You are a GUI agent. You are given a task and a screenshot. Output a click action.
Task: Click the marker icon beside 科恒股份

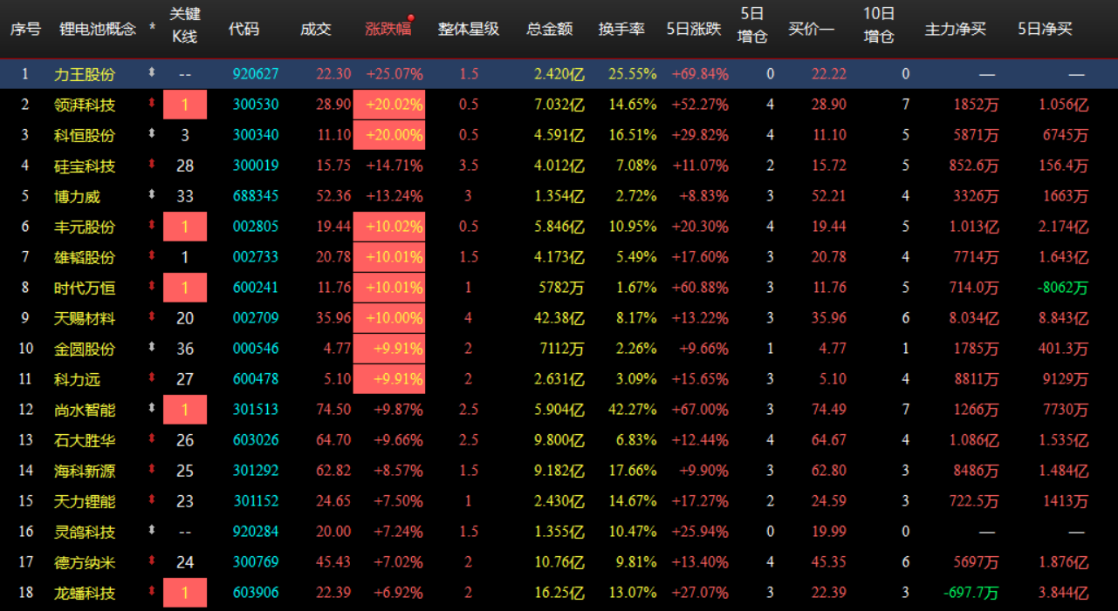point(153,134)
